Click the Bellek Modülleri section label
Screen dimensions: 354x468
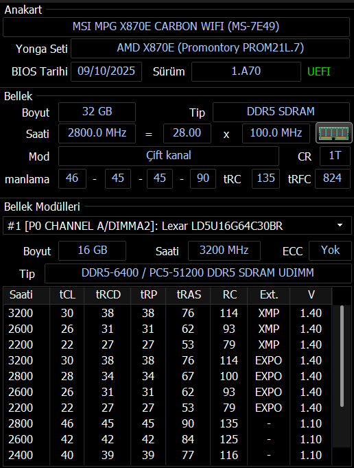tap(42, 207)
